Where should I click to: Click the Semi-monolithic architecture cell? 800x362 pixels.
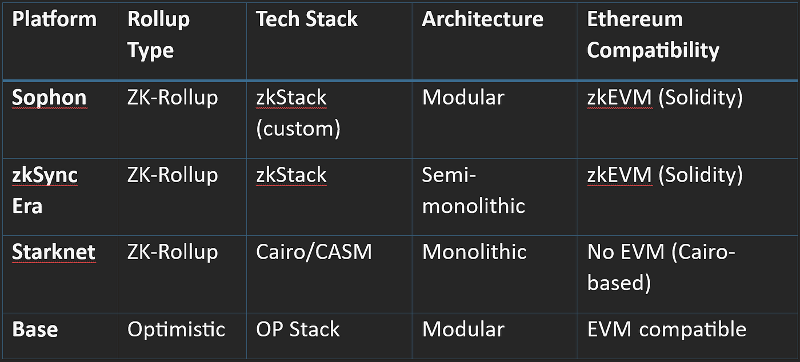(494, 196)
